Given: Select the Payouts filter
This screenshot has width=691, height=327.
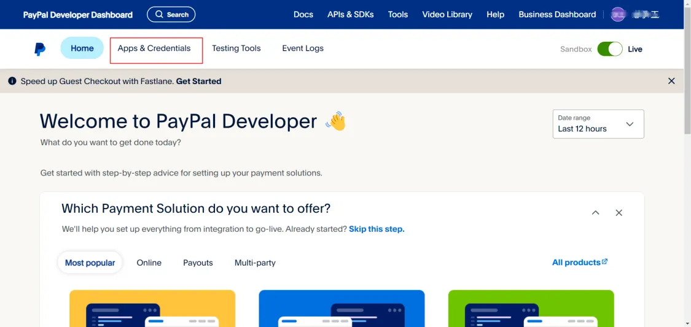Looking at the screenshot, I should point(198,263).
